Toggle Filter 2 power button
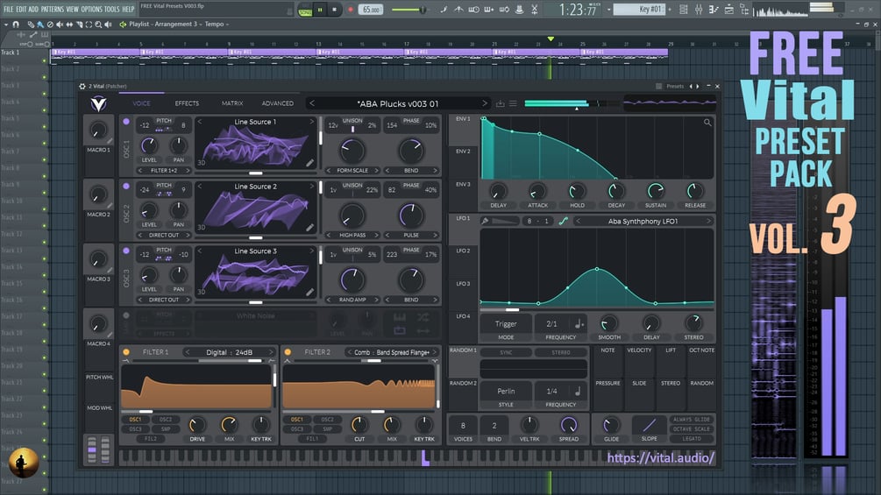The image size is (881, 495). [288, 352]
